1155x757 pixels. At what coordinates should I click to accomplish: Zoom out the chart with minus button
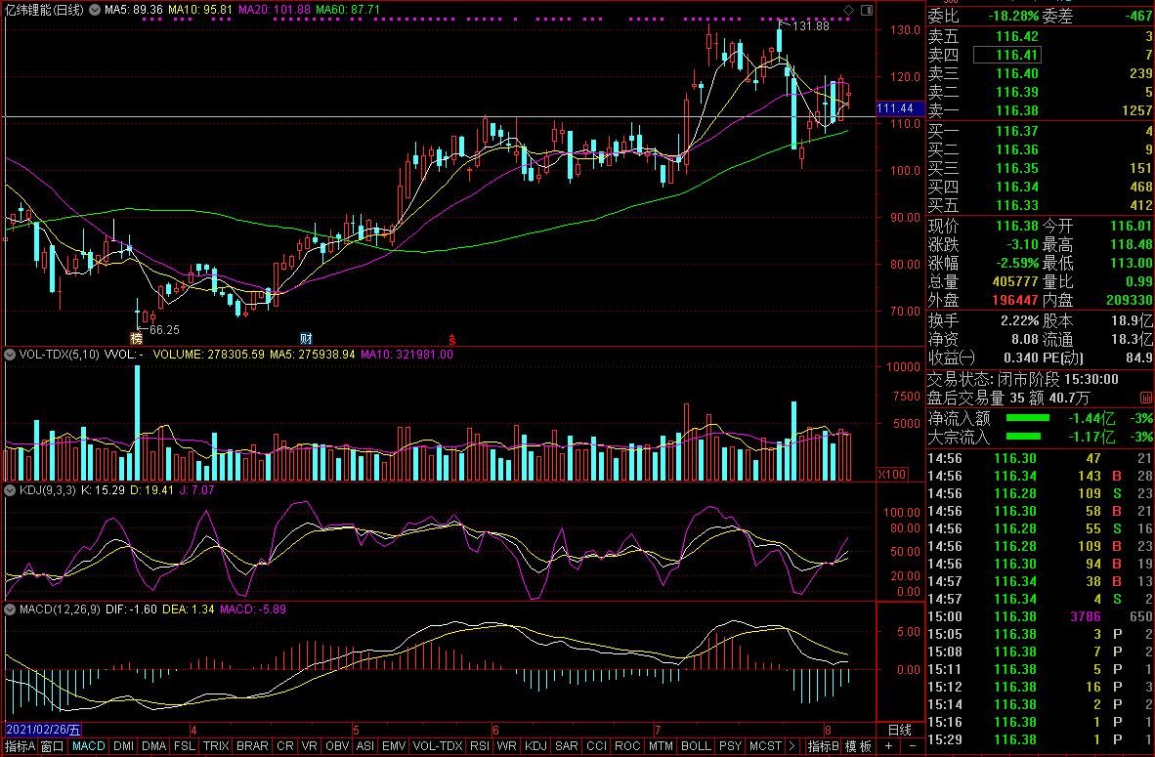pyautogui.click(x=911, y=746)
